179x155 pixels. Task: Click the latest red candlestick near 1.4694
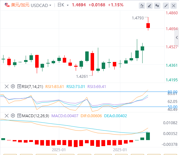(148, 25)
